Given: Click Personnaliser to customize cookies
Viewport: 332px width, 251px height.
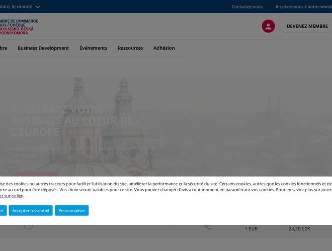Looking at the screenshot, I should (x=71, y=210).
